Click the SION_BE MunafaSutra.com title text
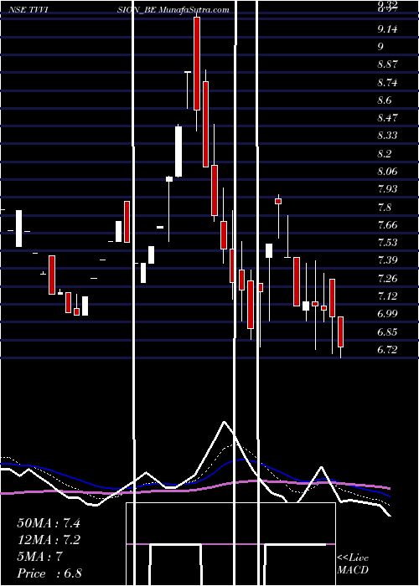Image resolution: width=419 pixels, height=586 pixels. point(173,10)
